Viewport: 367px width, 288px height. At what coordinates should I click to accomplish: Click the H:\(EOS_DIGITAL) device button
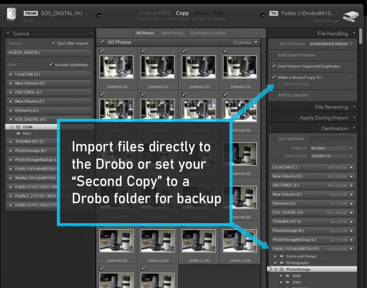(x=49, y=52)
